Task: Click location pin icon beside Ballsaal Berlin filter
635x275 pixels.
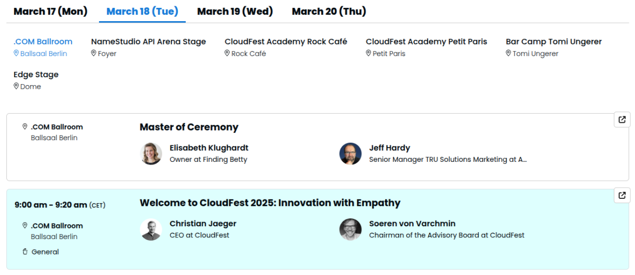Action: click(16, 53)
